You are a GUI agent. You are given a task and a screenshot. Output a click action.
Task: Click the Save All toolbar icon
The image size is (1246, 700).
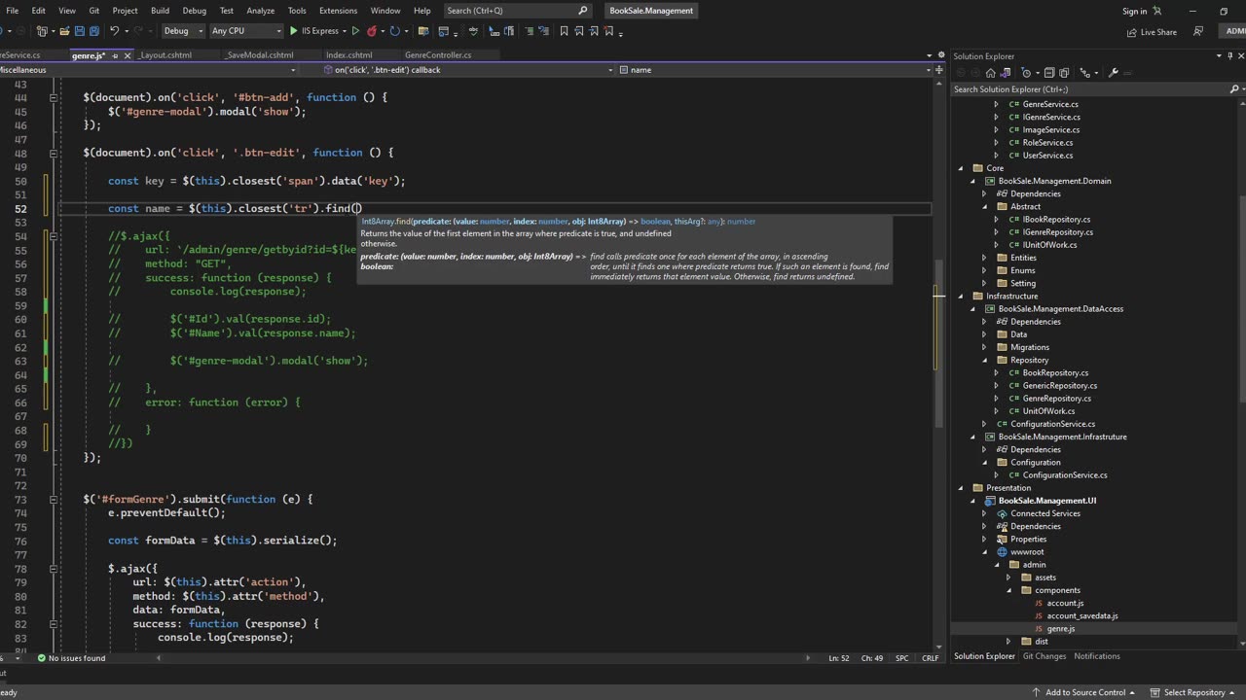tap(94, 31)
